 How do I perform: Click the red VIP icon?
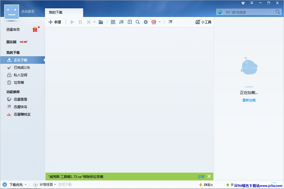tap(154, 22)
